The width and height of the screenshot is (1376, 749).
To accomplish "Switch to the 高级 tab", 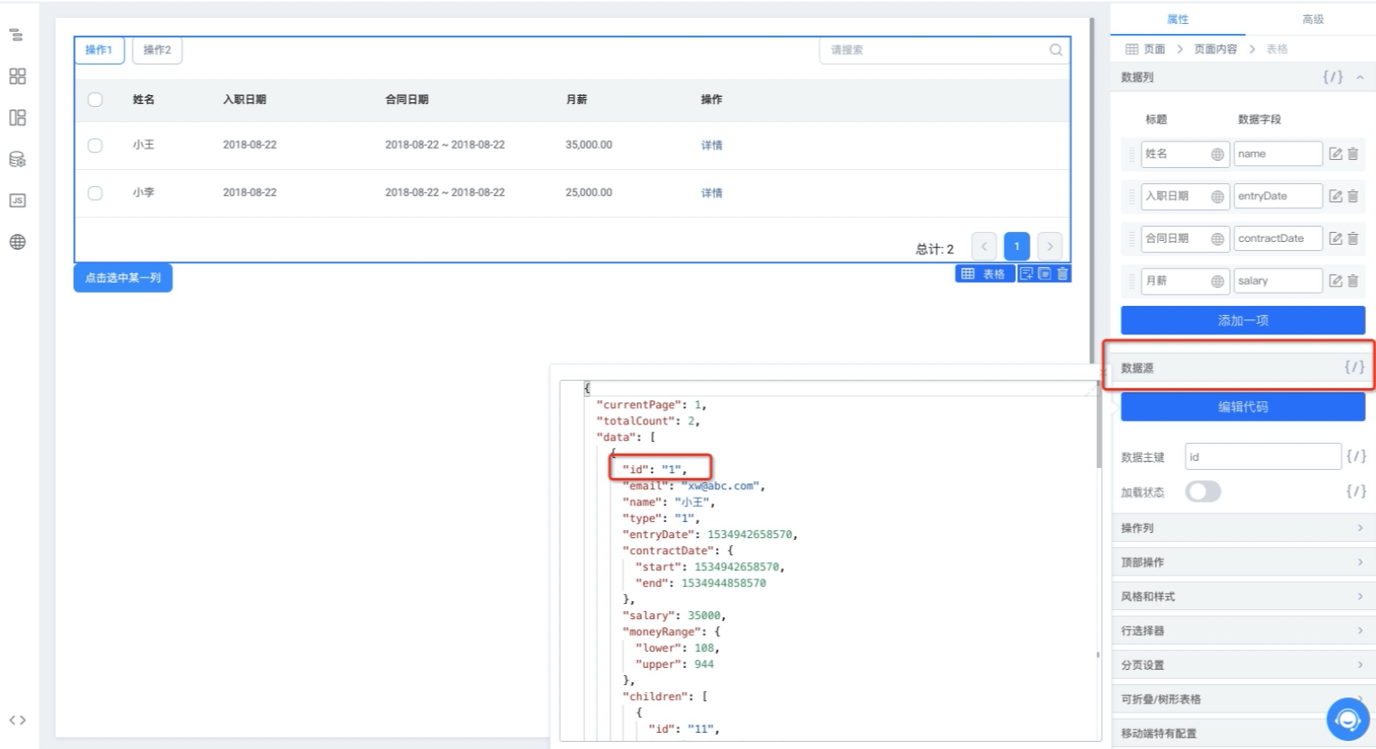I will 1313,20.
